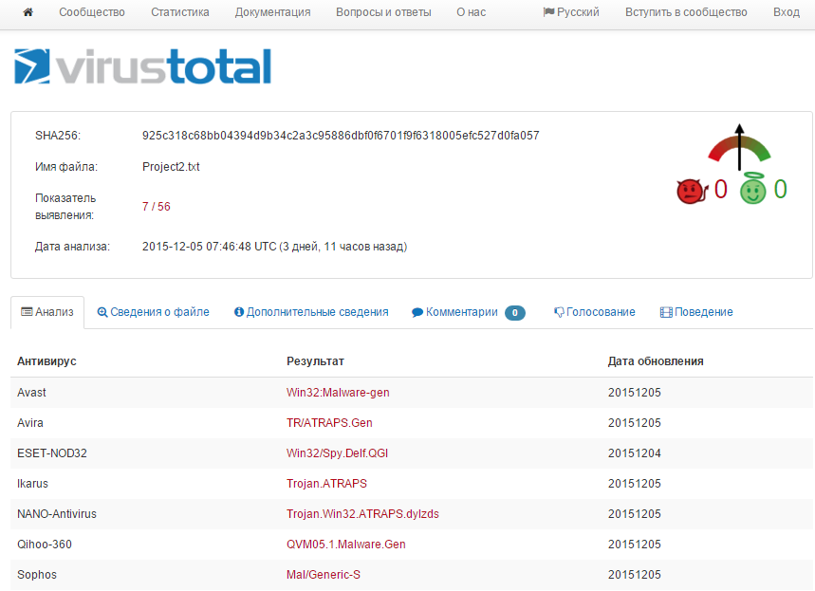Click the detection ratio 7 / 56
The width and height of the screenshot is (815, 591).
click(156, 207)
